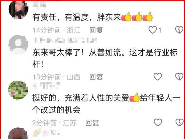This screenshot has height=139, width=185.
Task: Like the 挺好的 comment from 江苏
Action: point(158,122)
